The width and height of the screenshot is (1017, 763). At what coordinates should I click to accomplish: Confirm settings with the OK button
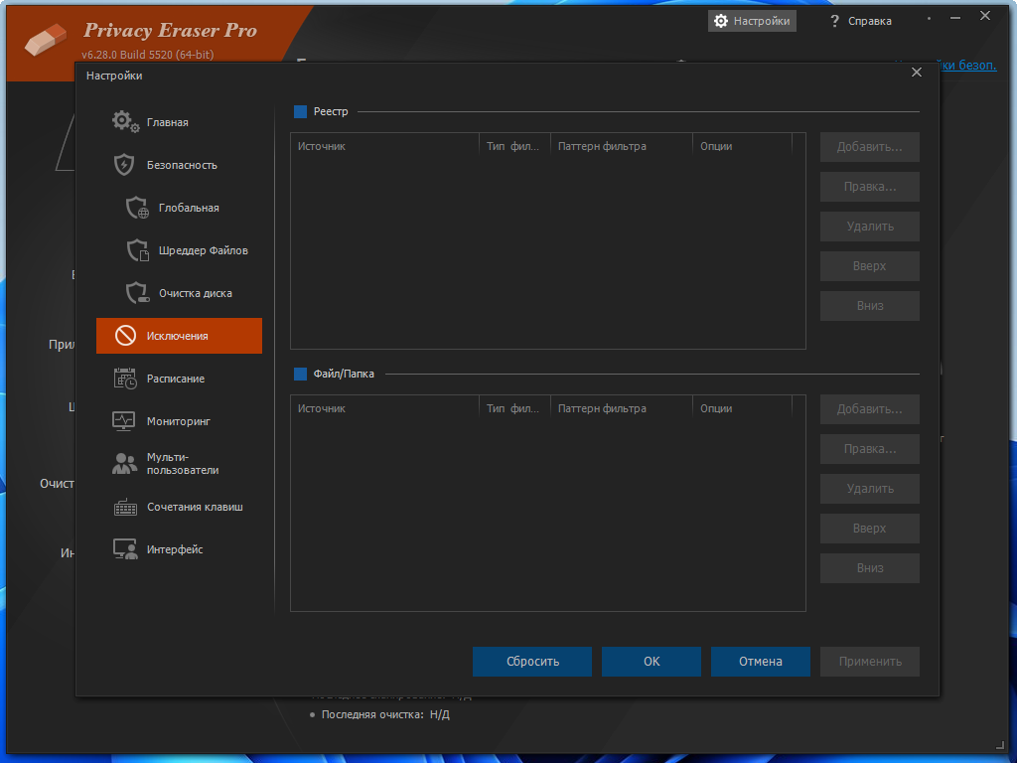(x=651, y=661)
